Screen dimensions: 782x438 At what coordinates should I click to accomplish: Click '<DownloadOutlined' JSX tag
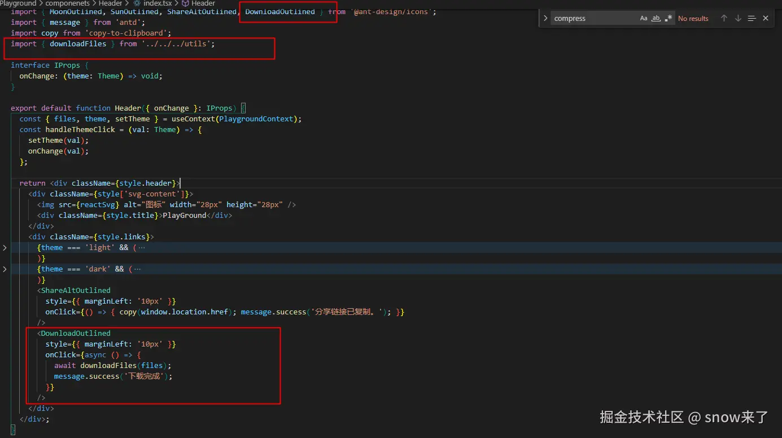coord(74,333)
